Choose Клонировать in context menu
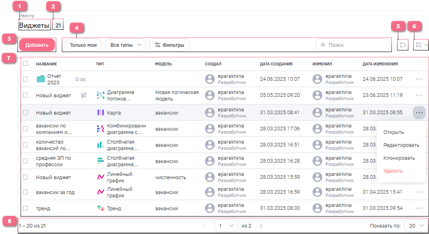 pyautogui.click(x=399, y=158)
